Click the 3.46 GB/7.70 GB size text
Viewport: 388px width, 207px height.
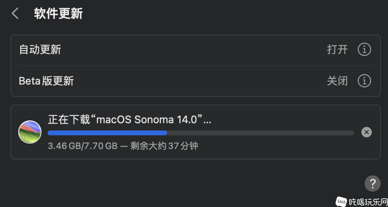coord(83,146)
